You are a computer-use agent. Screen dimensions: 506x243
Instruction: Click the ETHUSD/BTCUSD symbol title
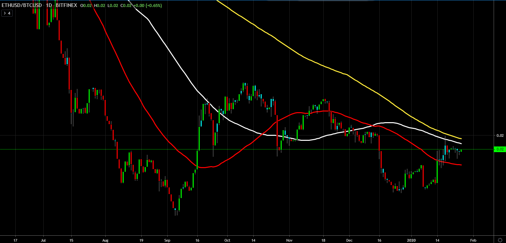click(22, 6)
